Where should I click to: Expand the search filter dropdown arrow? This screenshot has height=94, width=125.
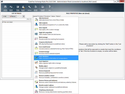30,19
